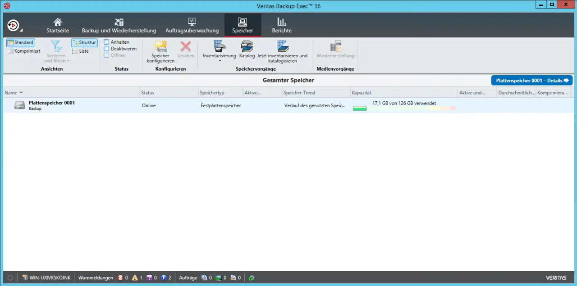Click the blue information alerts icon
The height and width of the screenshot is (286, 577).
[x=164, y=278]
